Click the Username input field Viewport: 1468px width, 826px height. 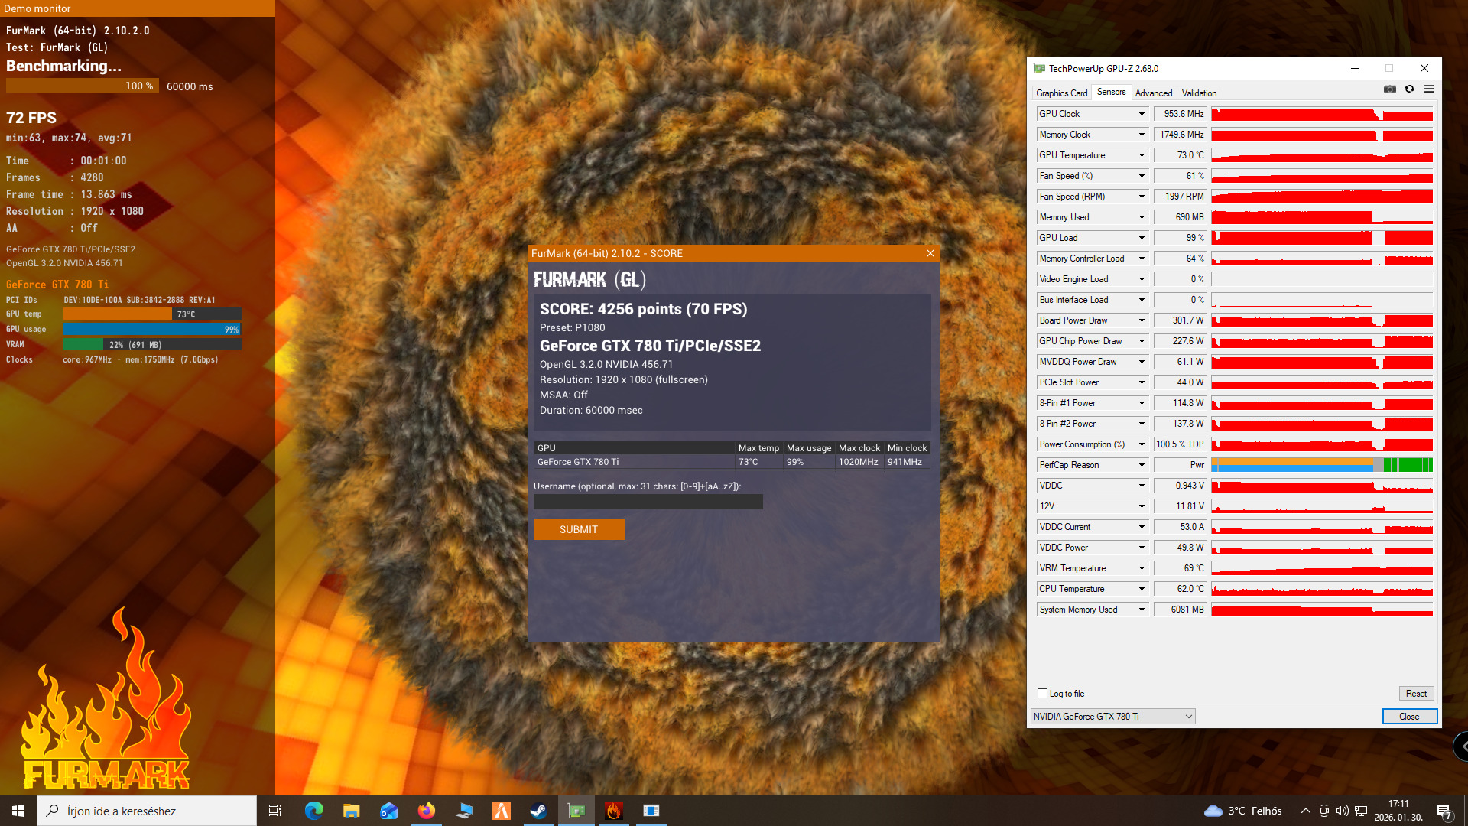[x=648, y=502]
